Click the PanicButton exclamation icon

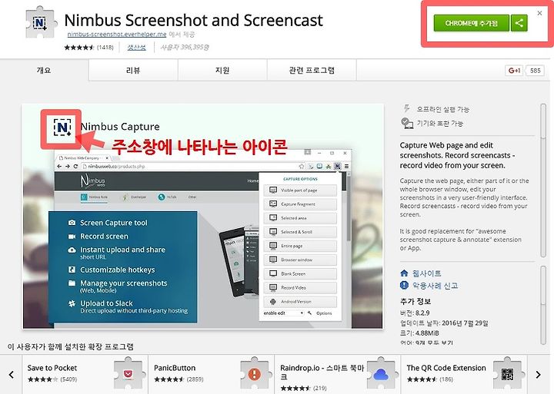coord(255,373)
